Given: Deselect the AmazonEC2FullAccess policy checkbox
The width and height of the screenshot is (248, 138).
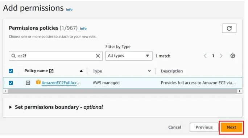Looking at the screenshot, I should [11, 83].
